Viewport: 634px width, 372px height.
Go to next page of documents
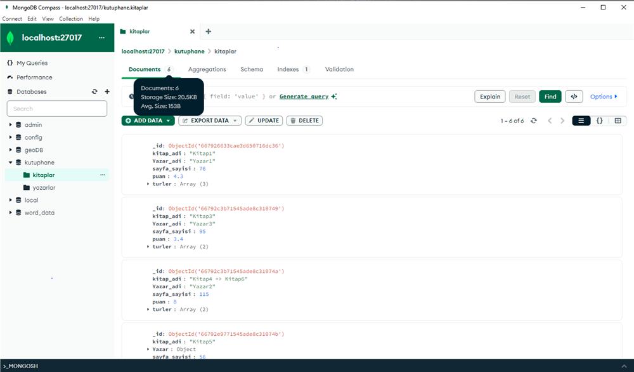point(562,121)
